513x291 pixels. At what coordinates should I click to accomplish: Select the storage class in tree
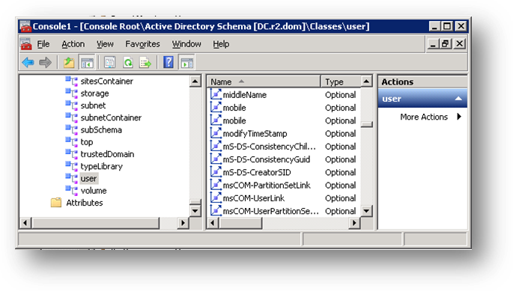(x=94, y=94)
